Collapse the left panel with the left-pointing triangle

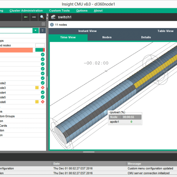coord(48,15)
